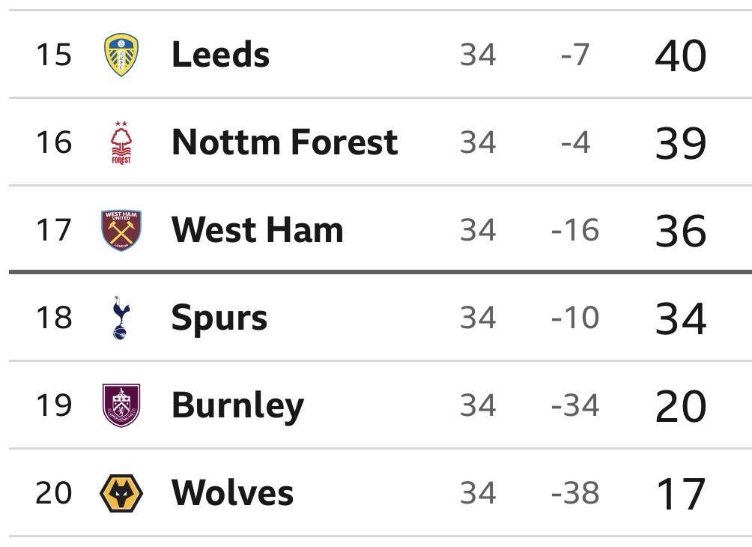Viewport: 752px width, 547px height.
Task: Click the Leeds club crest
Action: (121, 55)
